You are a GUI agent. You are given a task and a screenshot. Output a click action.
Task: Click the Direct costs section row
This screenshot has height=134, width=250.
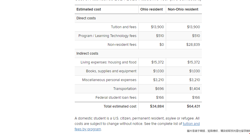(86, 18)
